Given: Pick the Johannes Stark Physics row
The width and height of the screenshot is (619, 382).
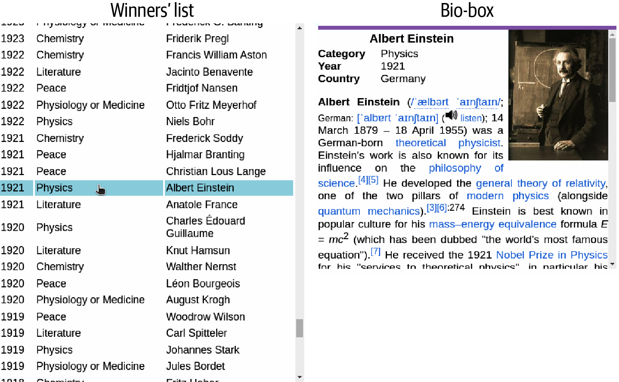Looking at the screenshot, I should pyautogui.click(x=202, y=350).
